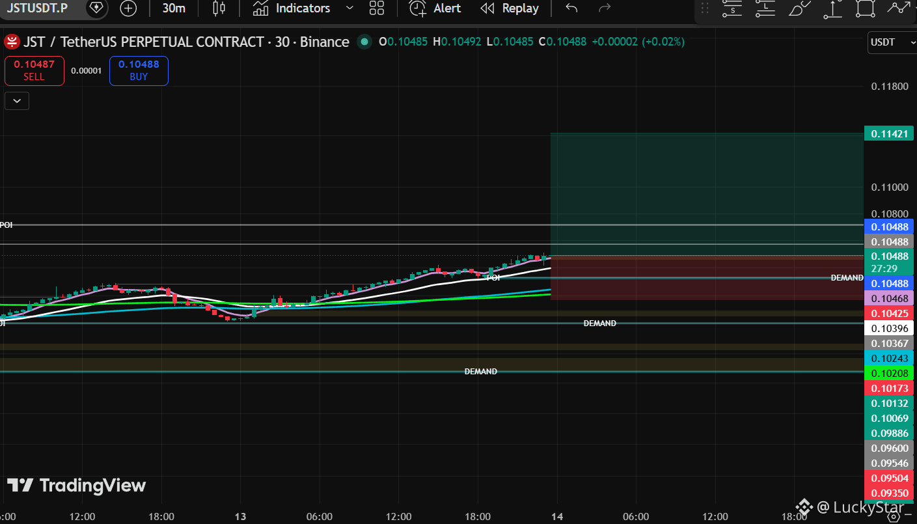Screen dimensions: 917x524
Task: Click the green market status dot
Action: (x=364, y=42)
